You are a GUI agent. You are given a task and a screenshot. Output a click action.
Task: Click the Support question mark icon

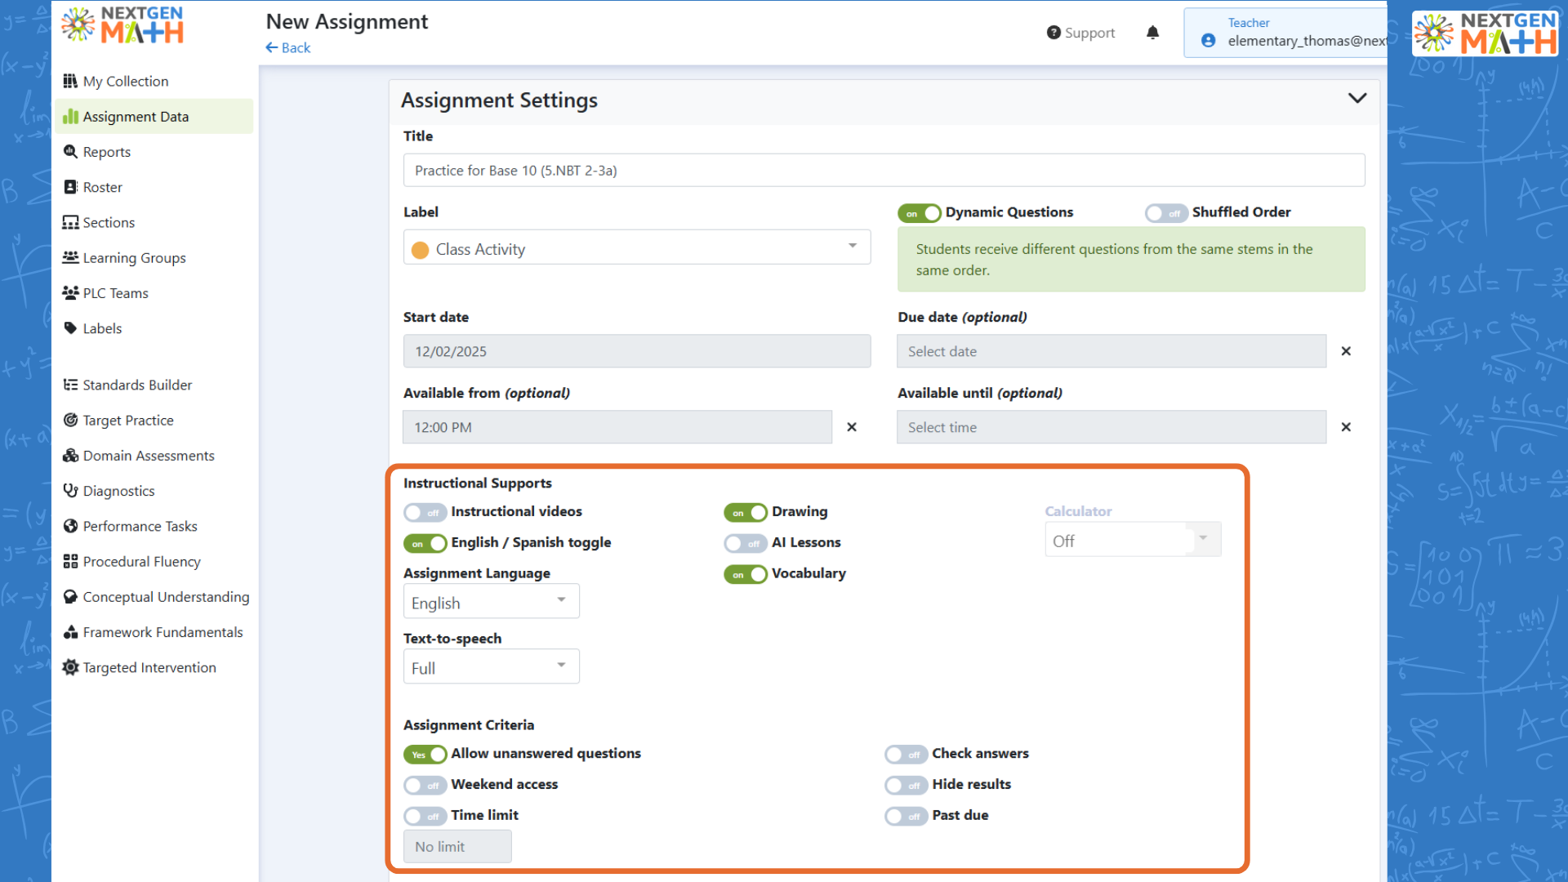pyautogui.click(x=1053, y=33)
